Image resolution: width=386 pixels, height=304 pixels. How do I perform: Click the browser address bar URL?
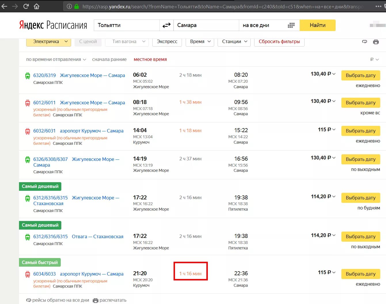(223, 6)
